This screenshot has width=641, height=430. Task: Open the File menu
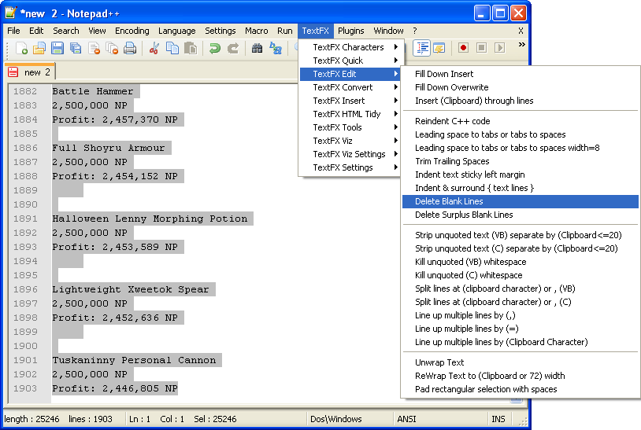(x=13, y=31)
